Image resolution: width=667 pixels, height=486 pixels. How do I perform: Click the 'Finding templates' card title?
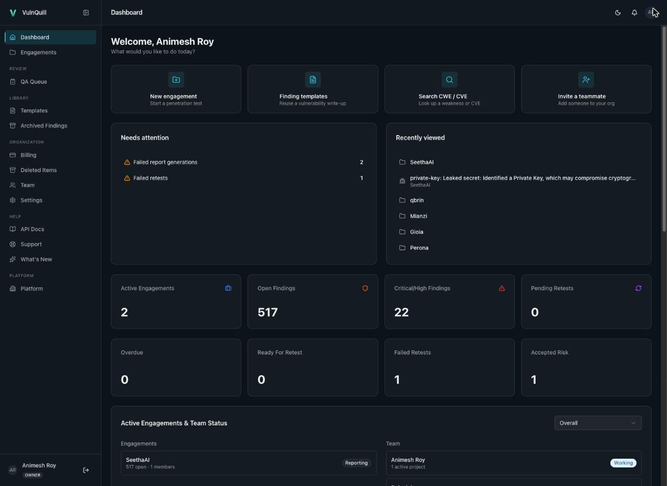click(x=303, y=96)
